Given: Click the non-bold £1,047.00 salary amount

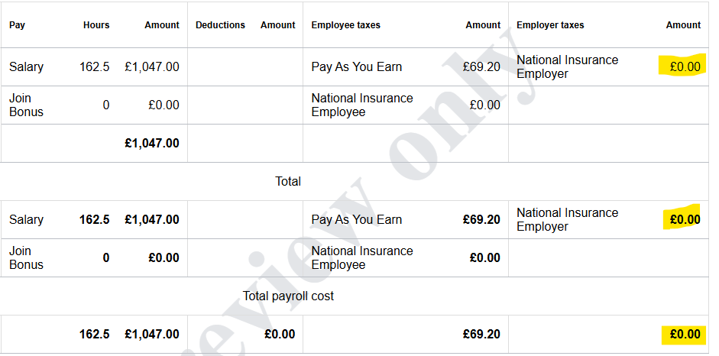Looking at the screenshot, I should click(x=152, y=67).
